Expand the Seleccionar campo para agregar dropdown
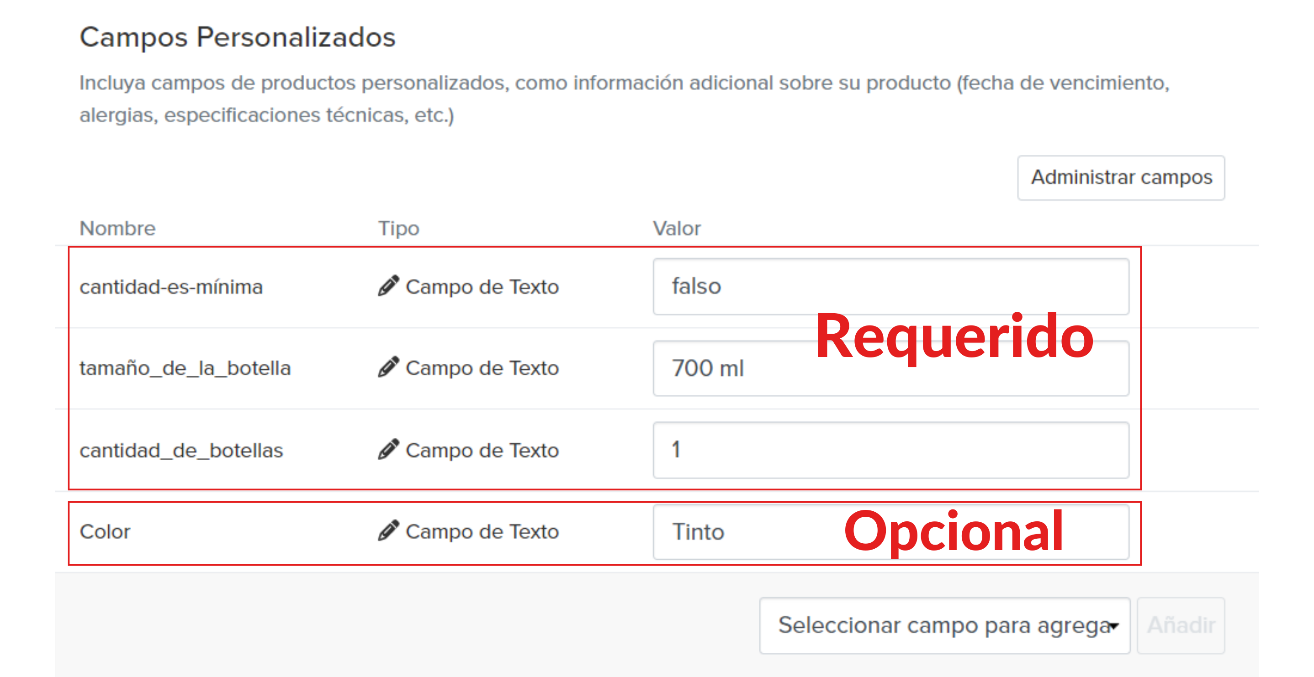This screenshot has height=677, width=1314. click(x=944, y=625)
